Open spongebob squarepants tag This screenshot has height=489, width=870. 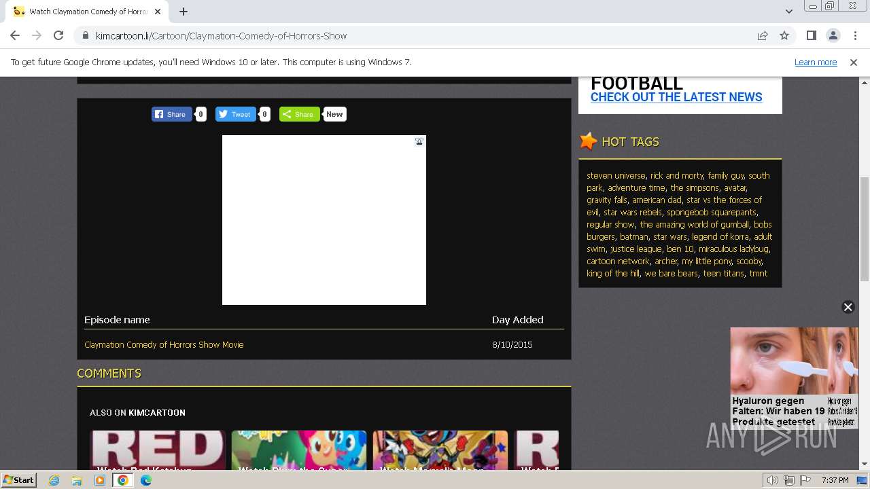pos(711,212)
